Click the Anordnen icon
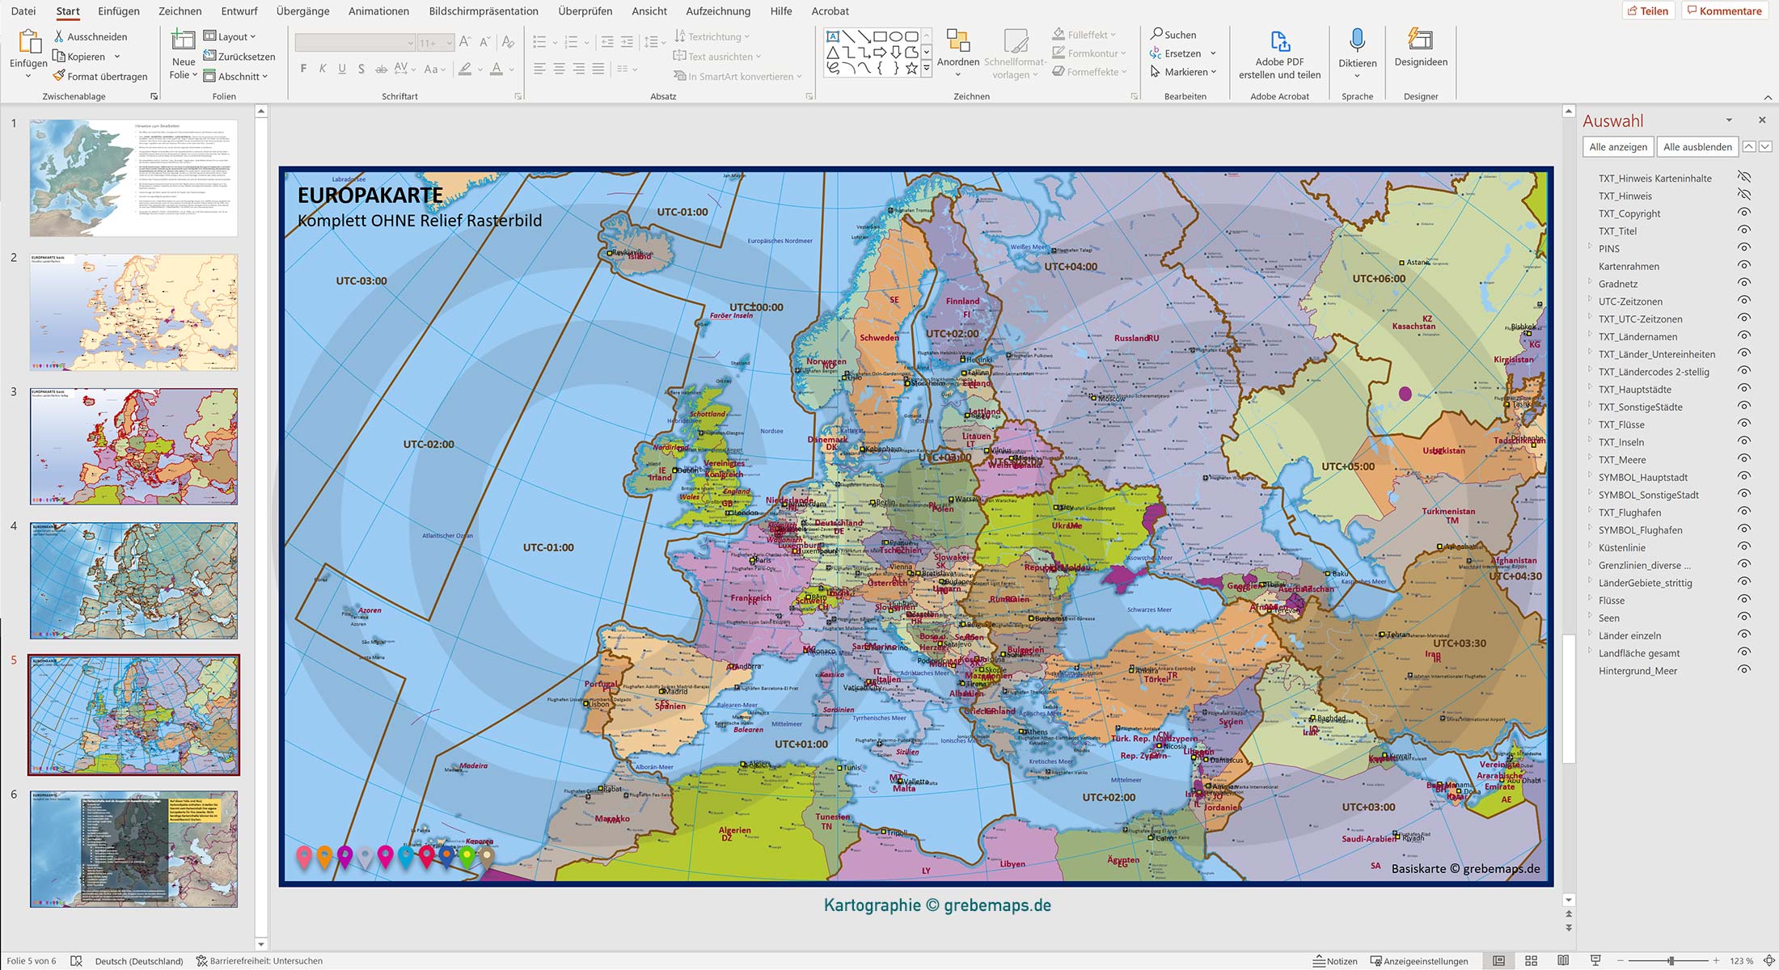 958,42
